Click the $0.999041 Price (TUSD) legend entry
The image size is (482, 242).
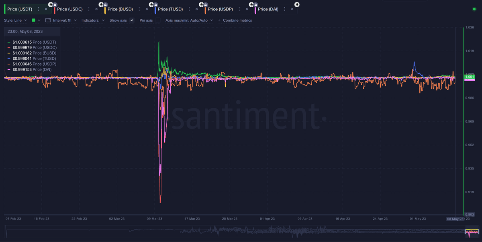click(32, 58)
